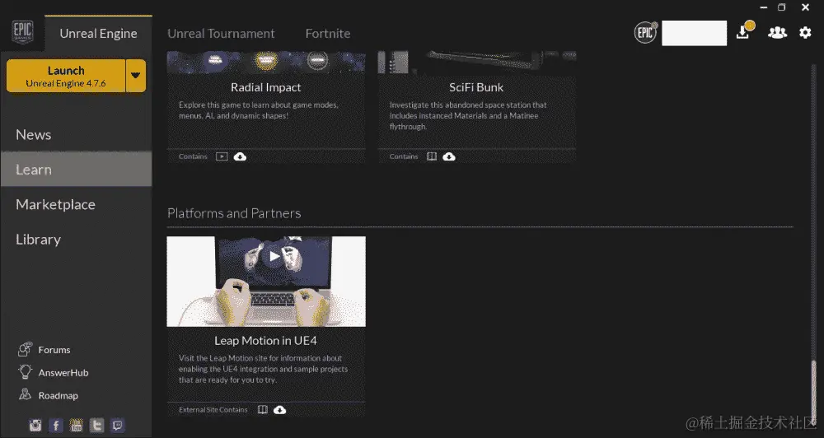Switch to the Unreal Engine tab
This screenshot has width=824, height=438.
(98, 33)
